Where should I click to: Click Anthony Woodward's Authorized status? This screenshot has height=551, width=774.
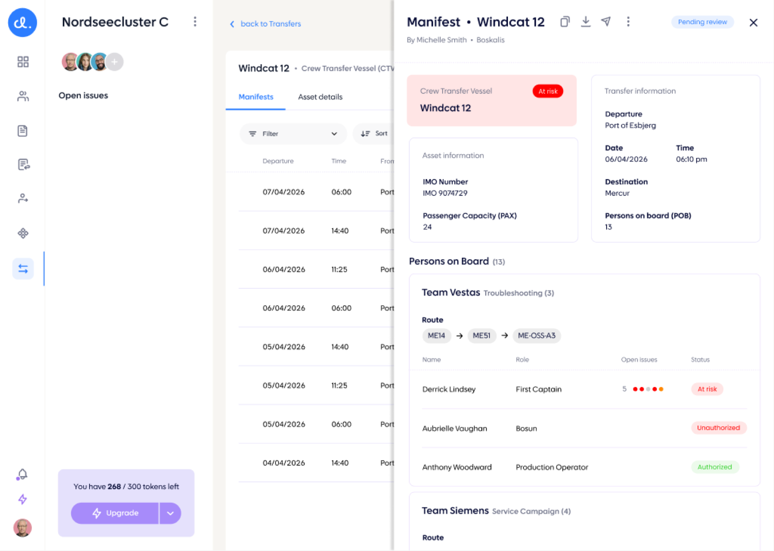(x=714, y=467)
